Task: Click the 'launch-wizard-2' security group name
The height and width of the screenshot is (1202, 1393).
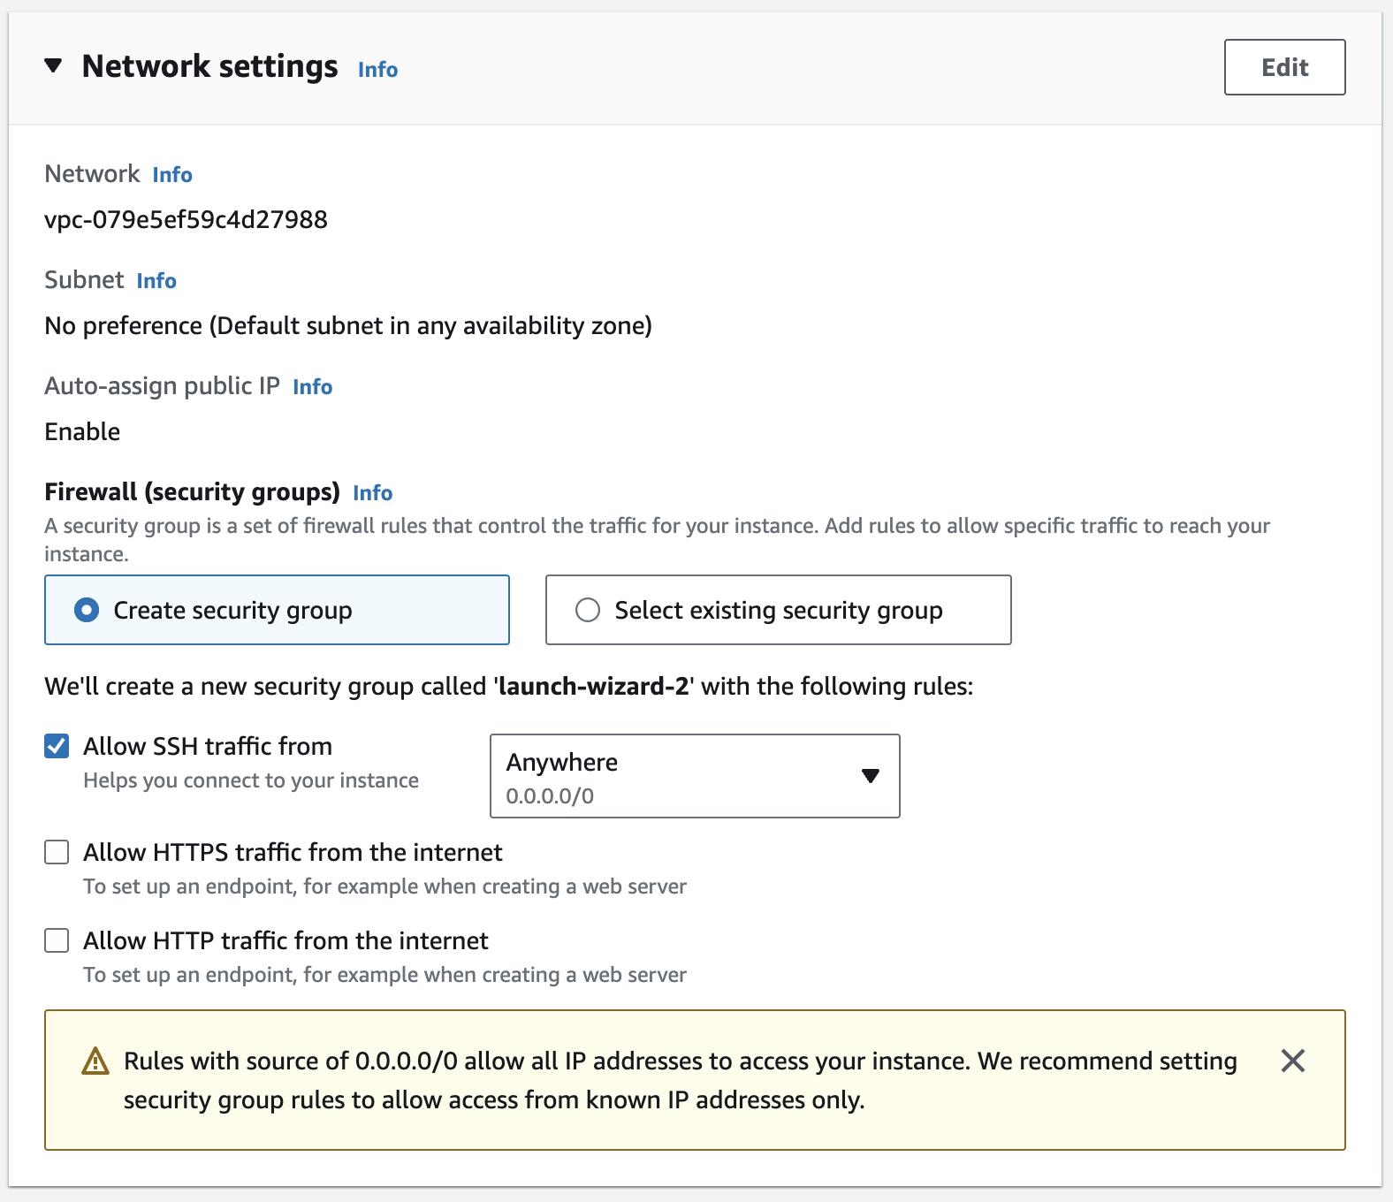Action: coord(593,687)
